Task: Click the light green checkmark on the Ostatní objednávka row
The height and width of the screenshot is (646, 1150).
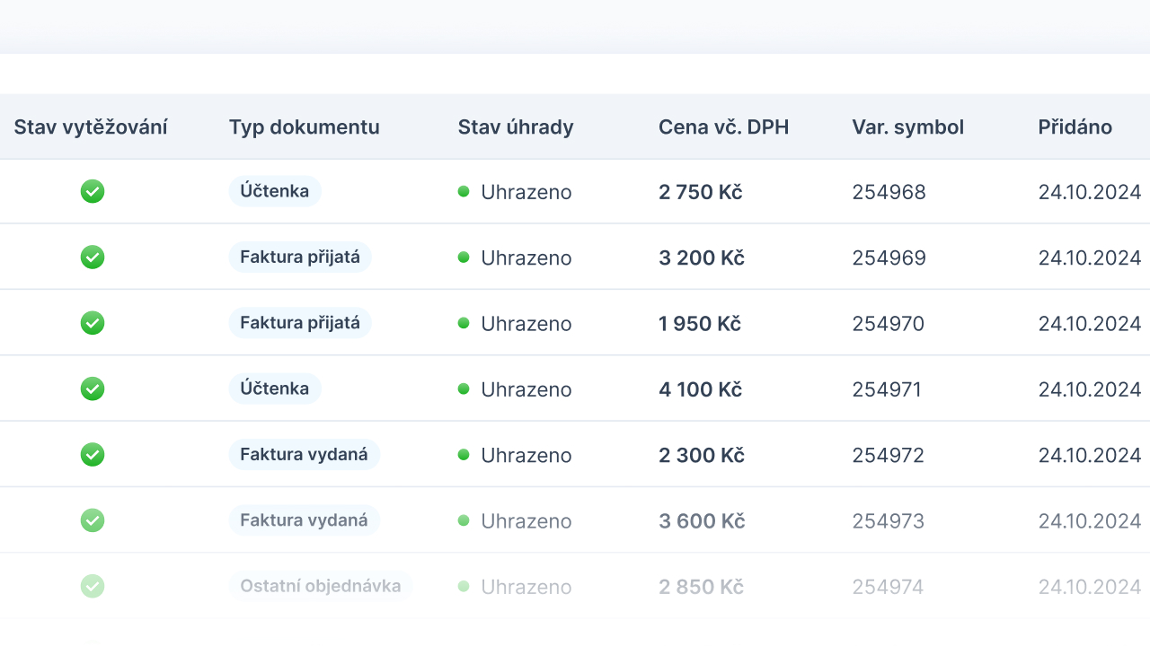Action: click(x=93, y=586)
